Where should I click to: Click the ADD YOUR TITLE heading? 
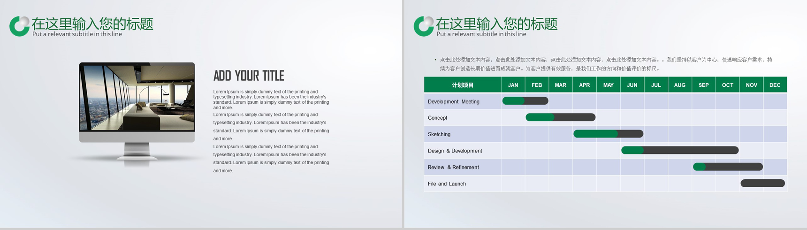249,76
